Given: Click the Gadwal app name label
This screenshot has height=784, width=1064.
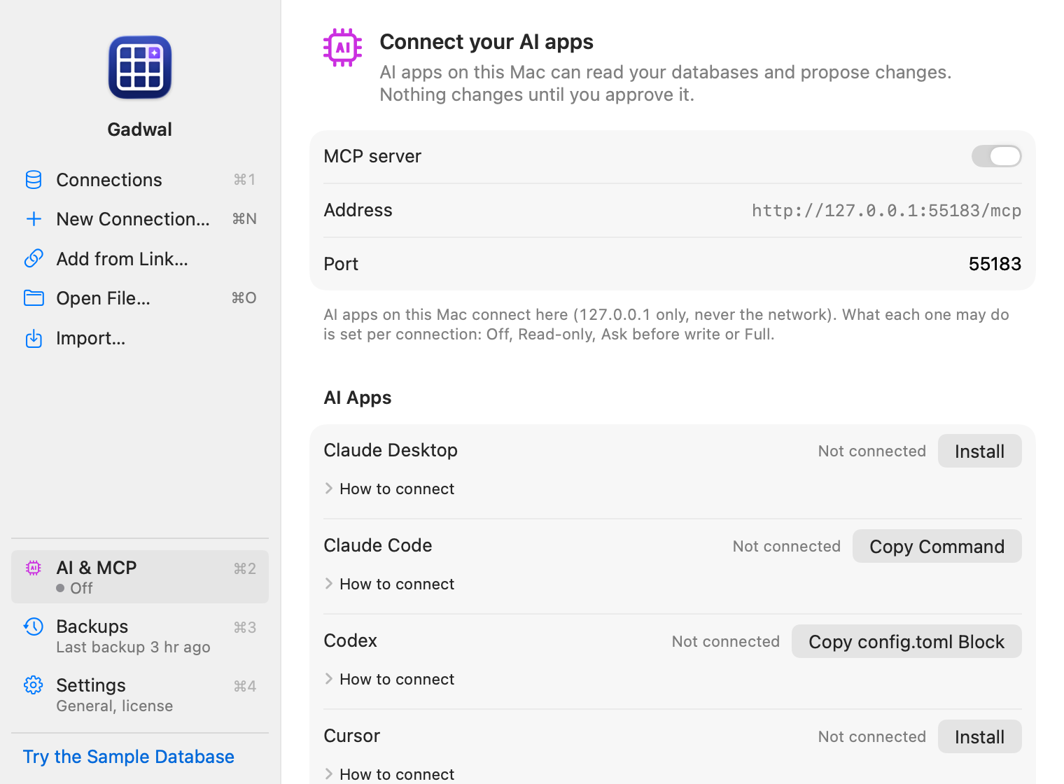Looking at the screenshot, I should click(140, 129).
